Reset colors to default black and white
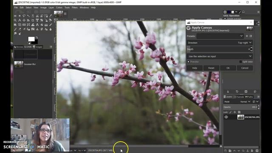Viewport: 272px width, 153px height. coord(29,43)
